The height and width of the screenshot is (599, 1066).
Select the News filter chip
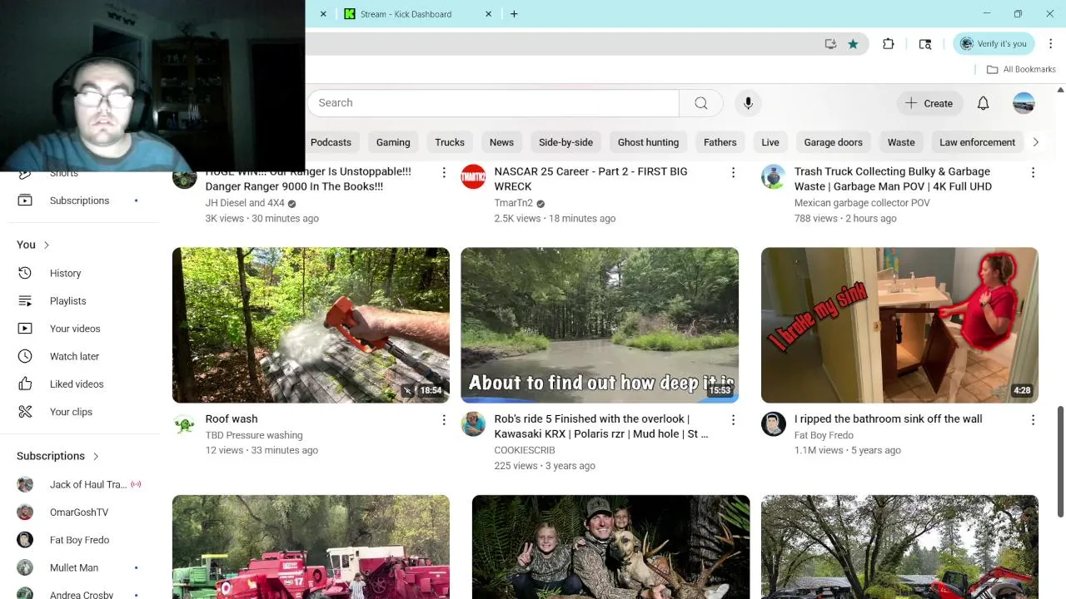[501, 142]
